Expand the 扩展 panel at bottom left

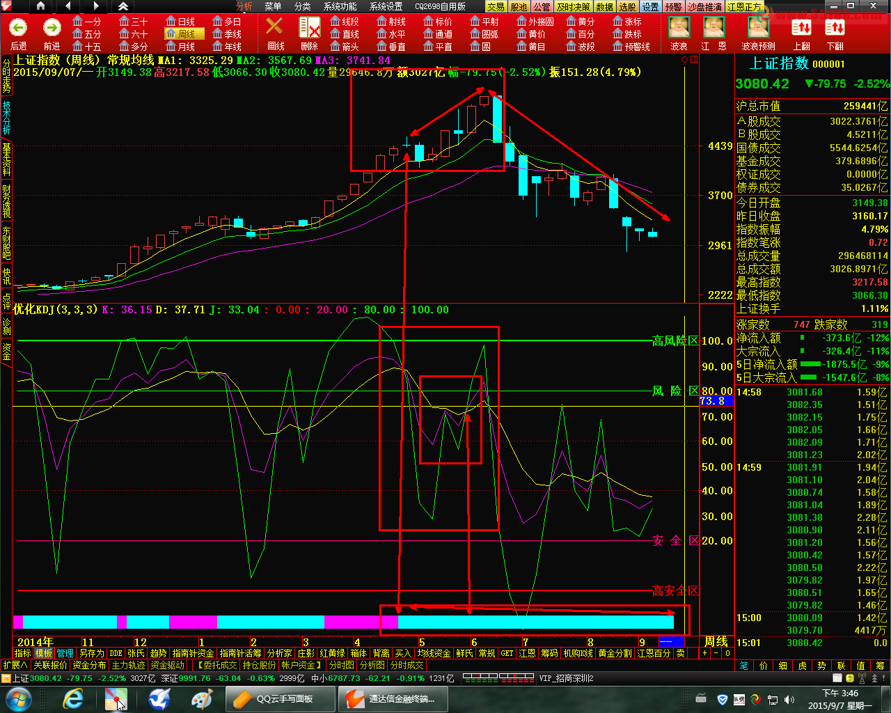pos(15,665)
